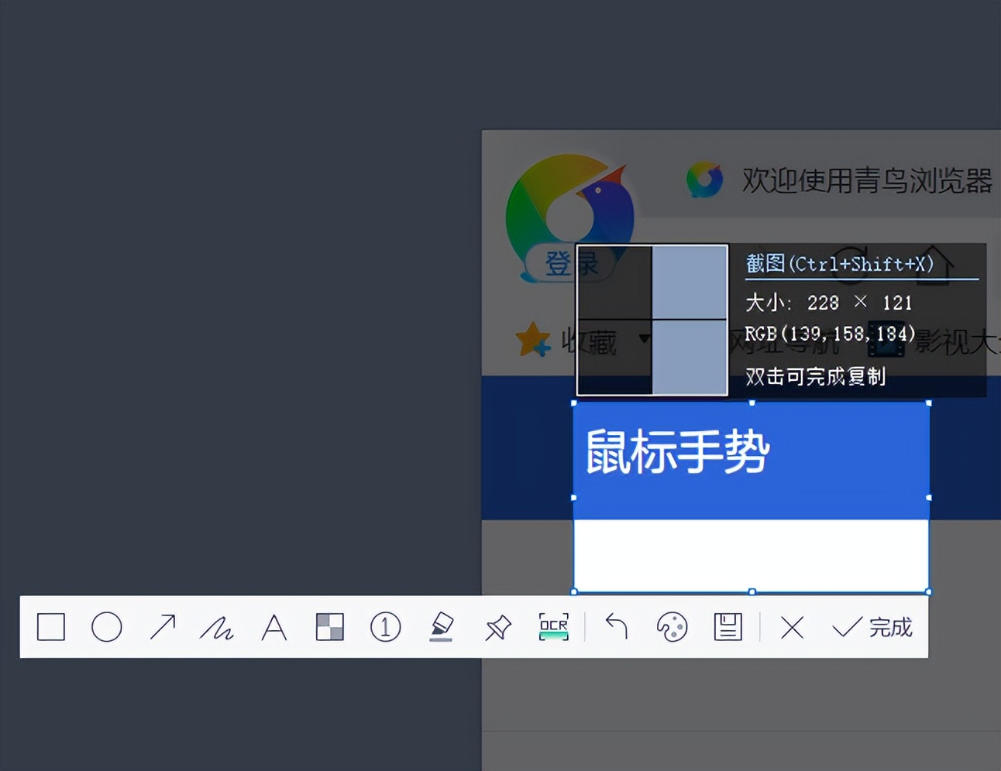Pin the screenshot to screen
Image resolution: width=1001 pixels, height=771 pixels.
[497, 627]
